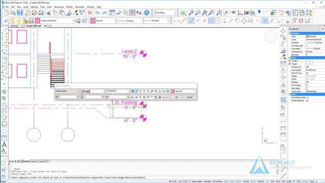Viewport: 325px width, 183px height.
Task: Click the Open file icon
Action: (13, 13)
